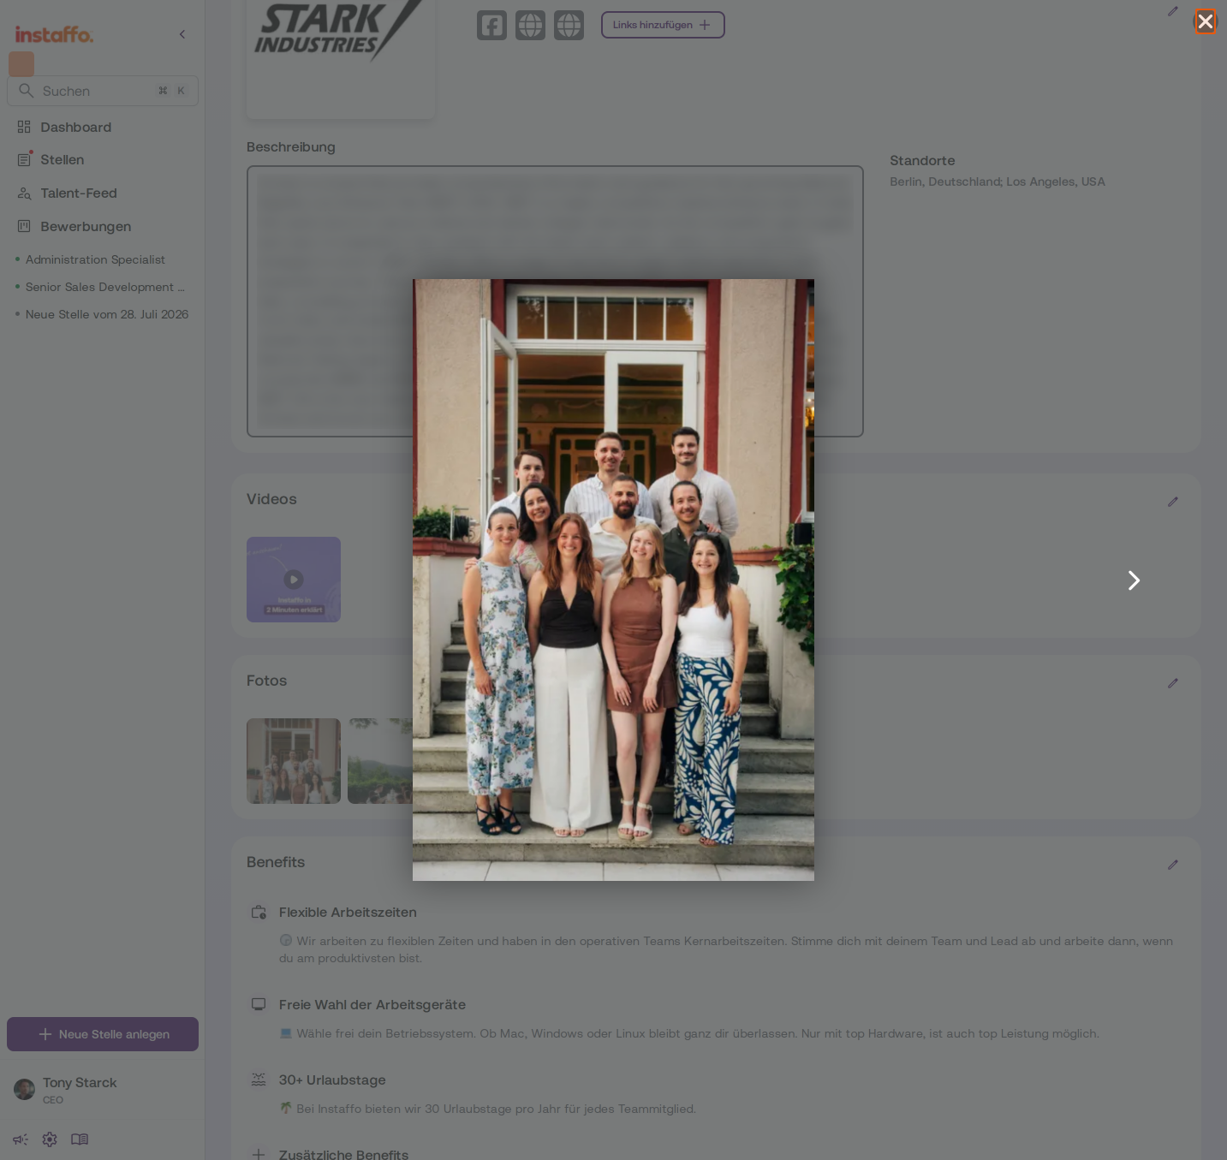
Task: Click Links hinzufügen button
Action: [x=663, y=25]
